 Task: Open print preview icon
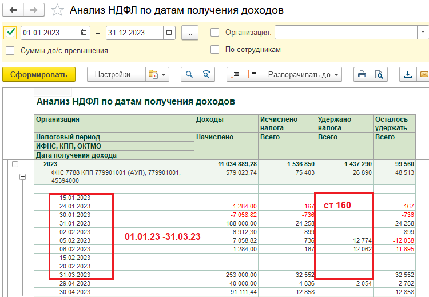[x=378, y=74]
